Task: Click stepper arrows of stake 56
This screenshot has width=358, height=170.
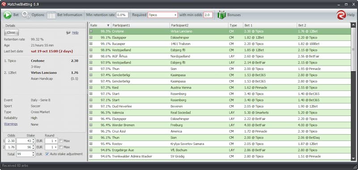Action: coord(33,147)
